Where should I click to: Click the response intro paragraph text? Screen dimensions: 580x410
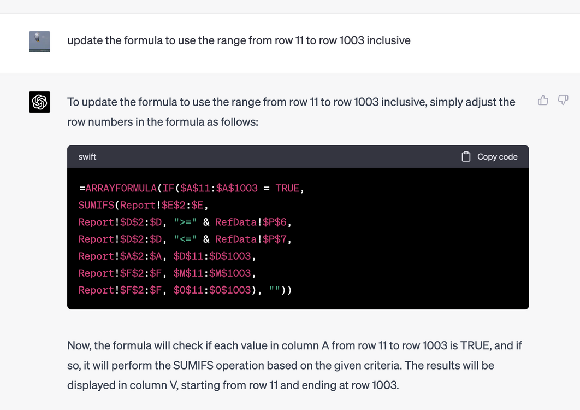pyautogui.click(x=291, y=112)
